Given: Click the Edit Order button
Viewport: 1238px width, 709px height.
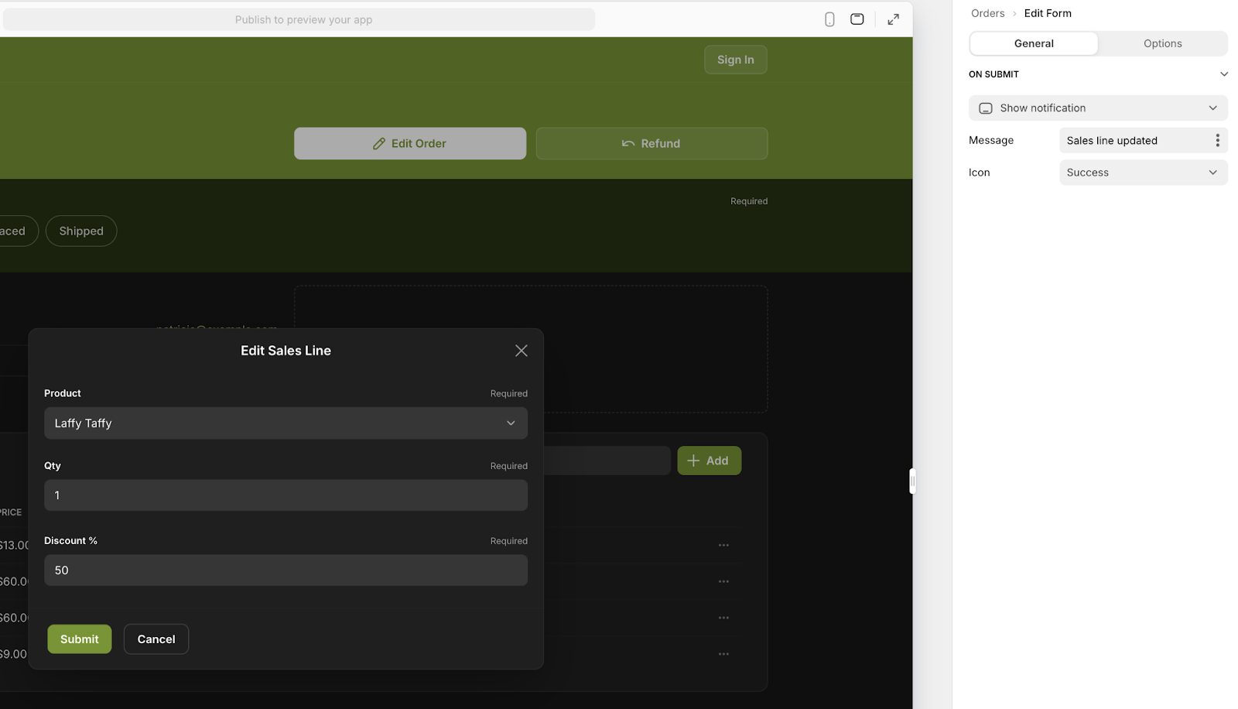Looking at the screenshot, I should [410, 143].
